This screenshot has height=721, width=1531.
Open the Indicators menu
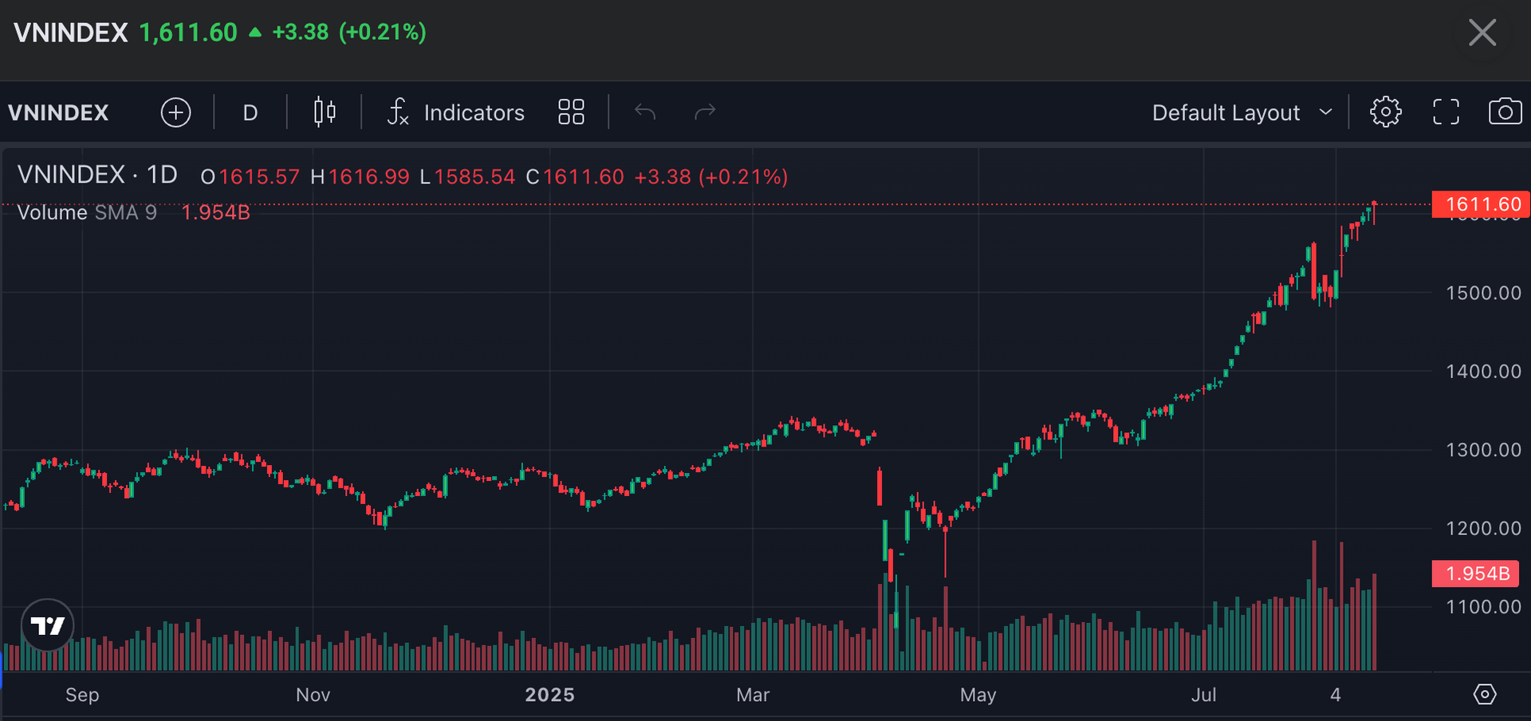(455, 112)
